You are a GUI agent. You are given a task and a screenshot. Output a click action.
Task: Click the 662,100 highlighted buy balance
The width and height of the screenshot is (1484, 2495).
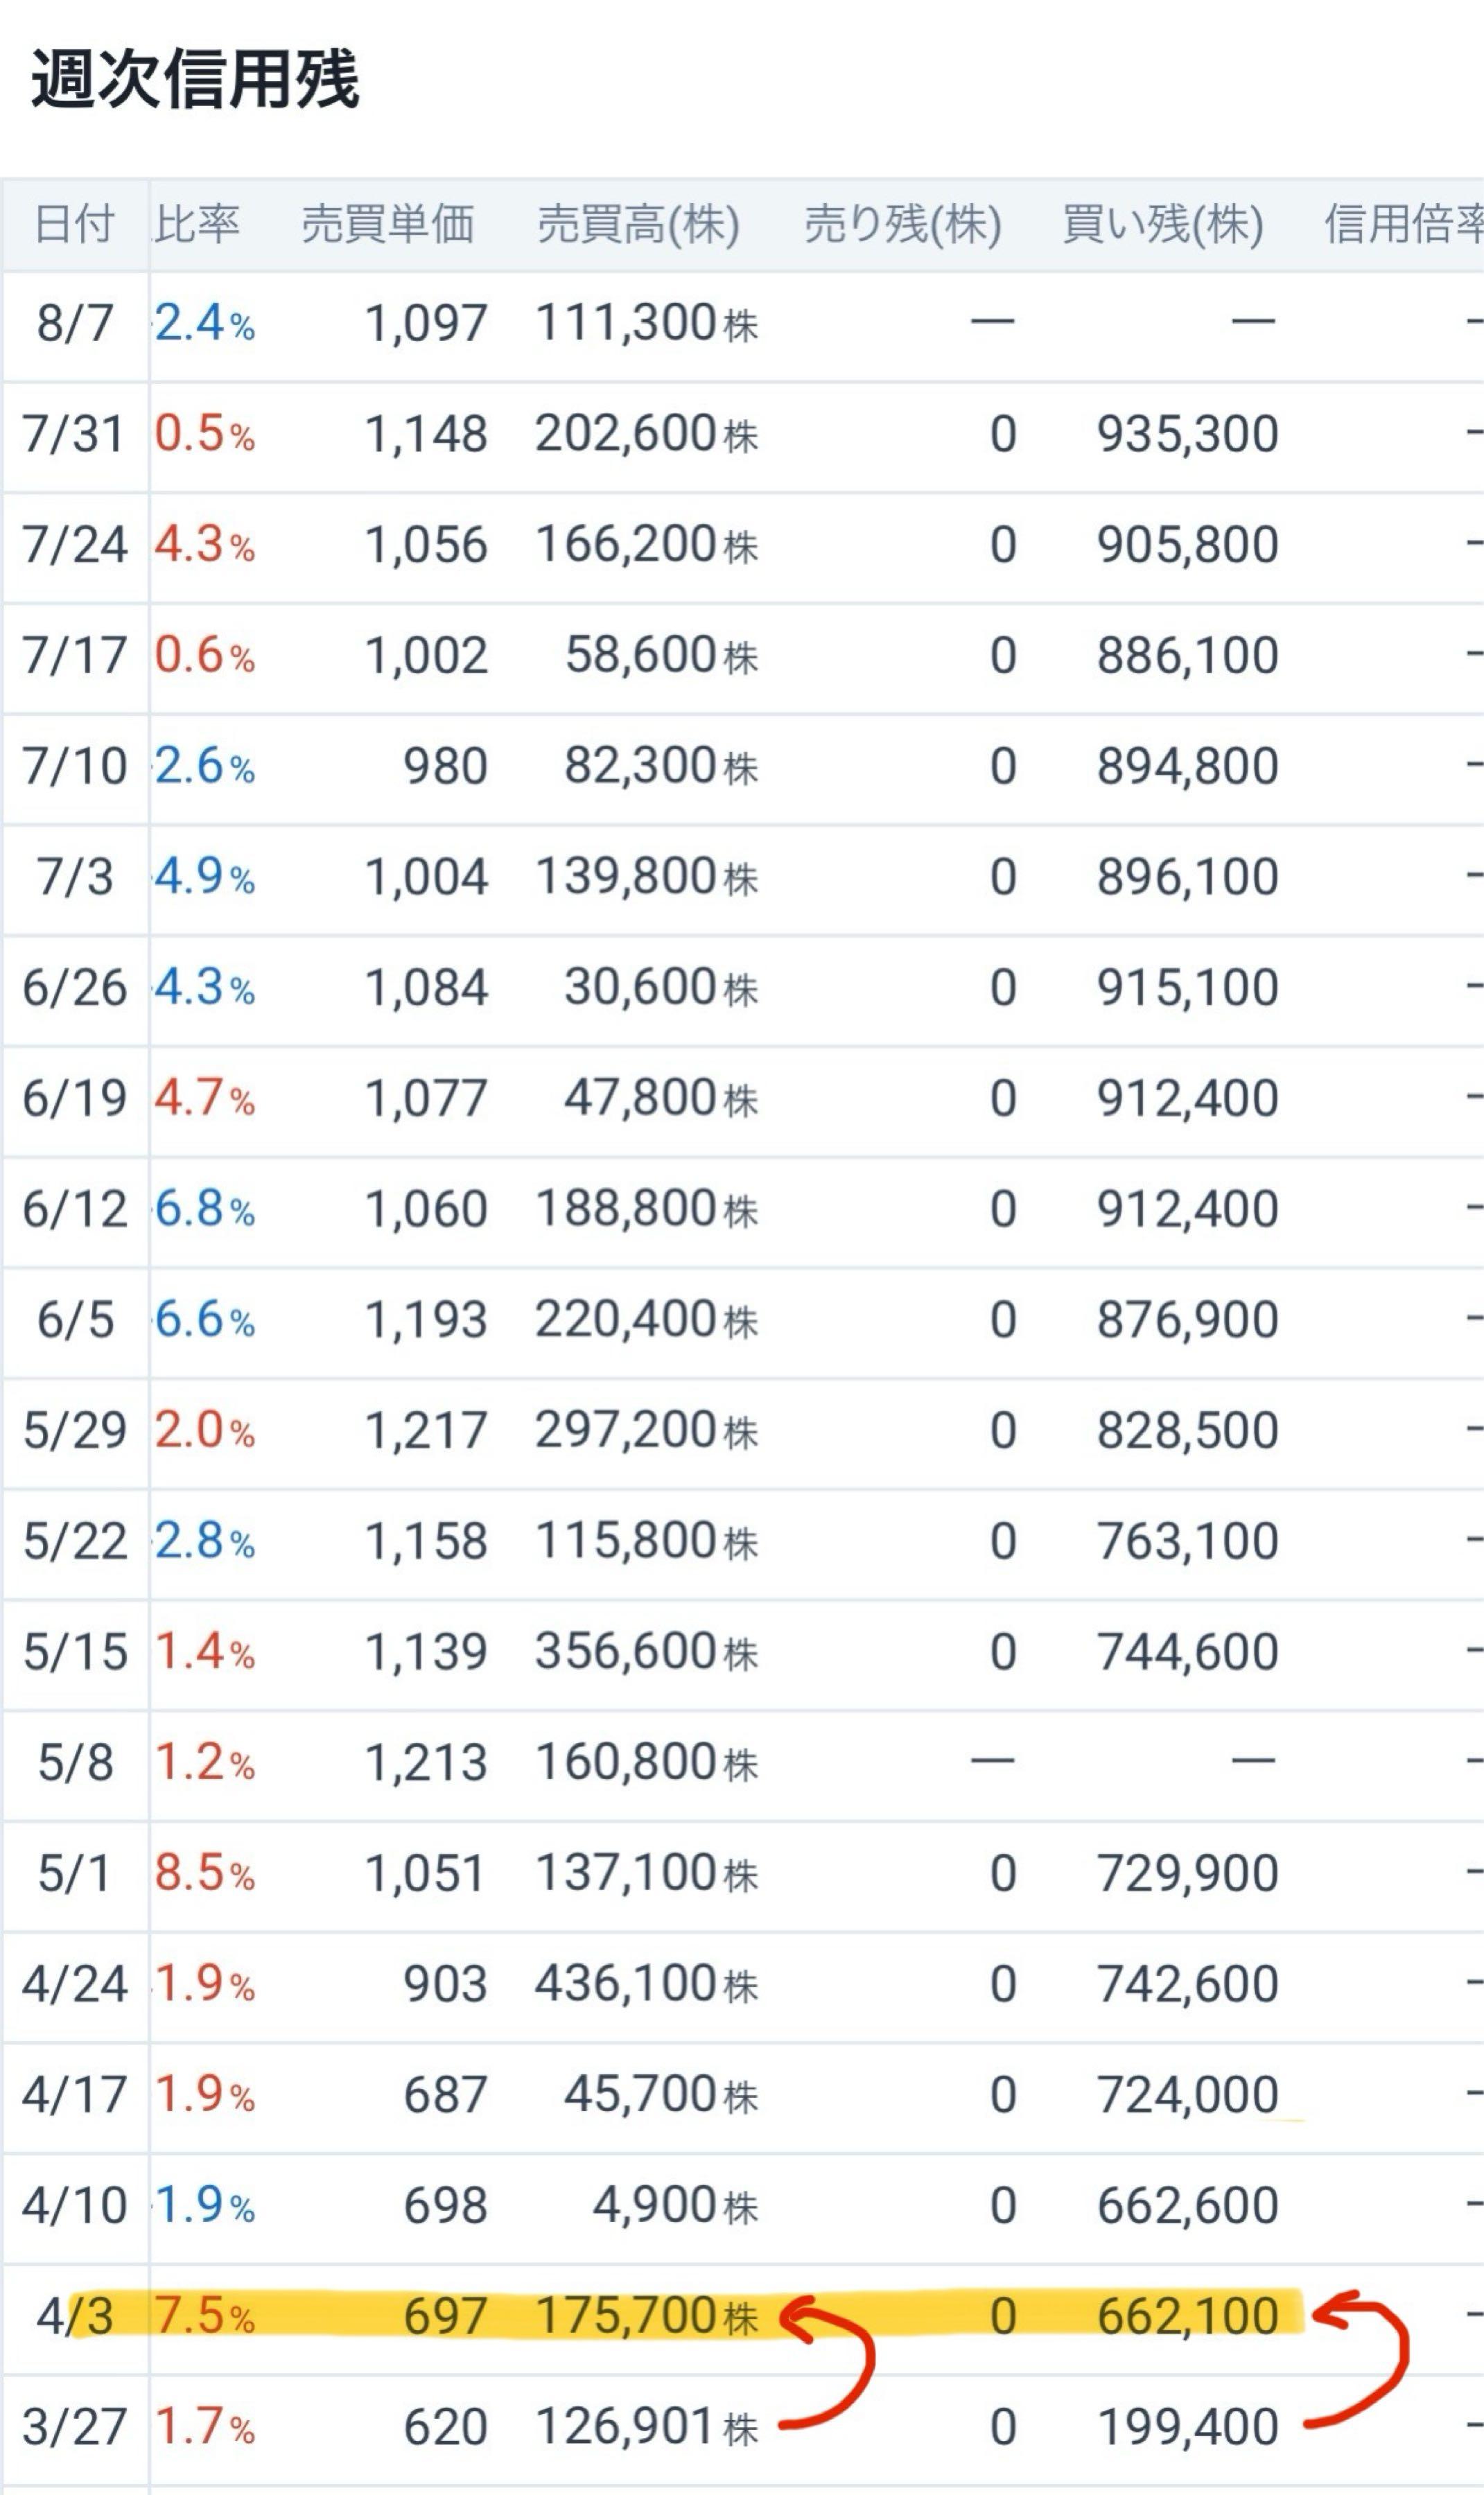[1187, 2316]
